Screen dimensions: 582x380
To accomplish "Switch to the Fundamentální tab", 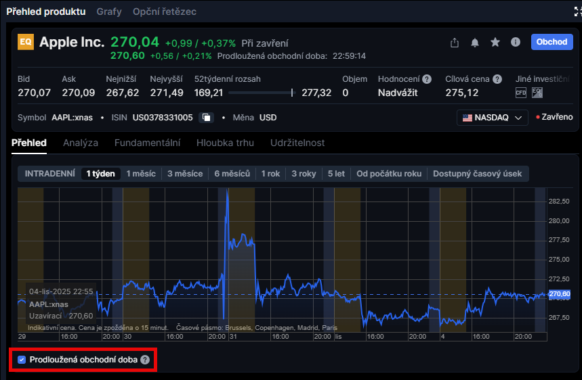I will (x=147, y=143).
